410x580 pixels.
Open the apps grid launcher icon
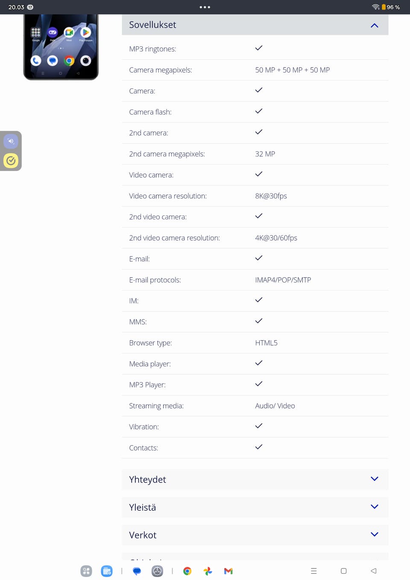[x=86, y=571]
